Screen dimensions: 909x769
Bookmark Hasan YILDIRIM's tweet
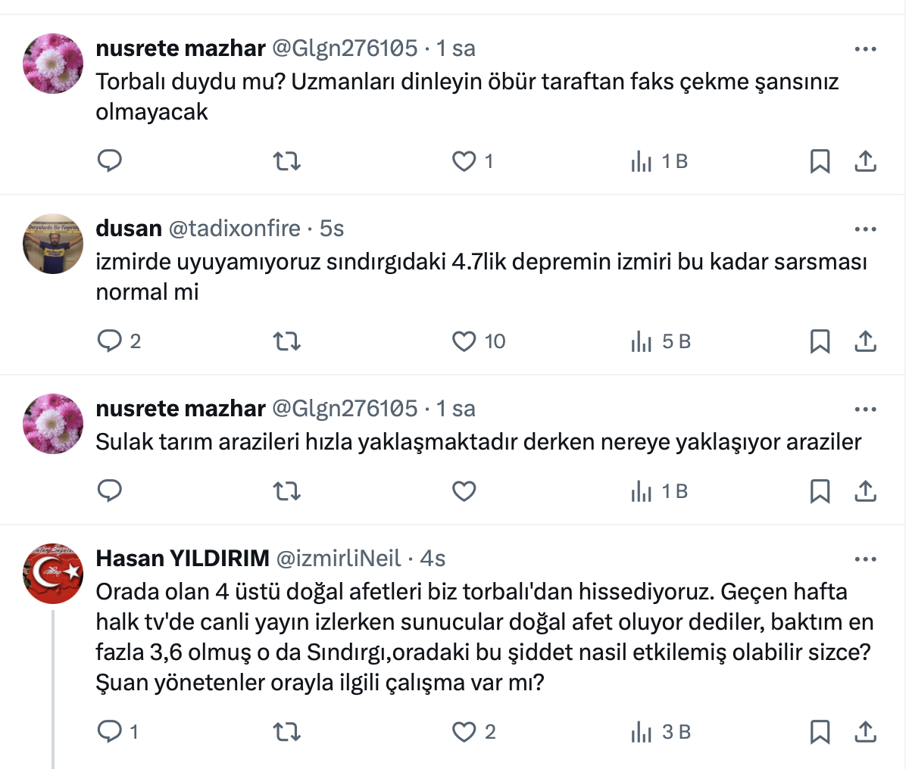pos(820,732)
